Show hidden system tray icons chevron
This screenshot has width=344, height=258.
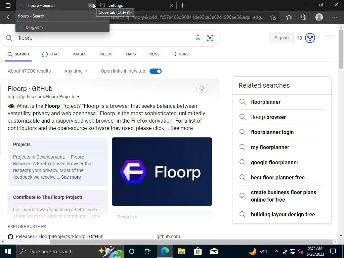click(x=276, y=251)
